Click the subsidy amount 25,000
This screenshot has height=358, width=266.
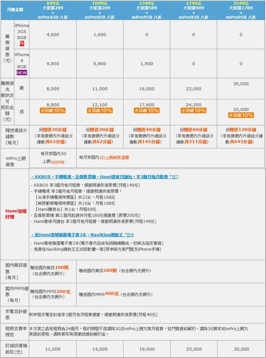[194, 349]
